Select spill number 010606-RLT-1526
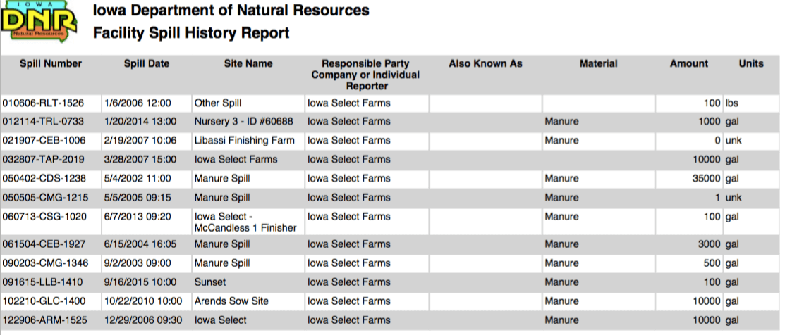785x335 pixels. tap(43, 103)
